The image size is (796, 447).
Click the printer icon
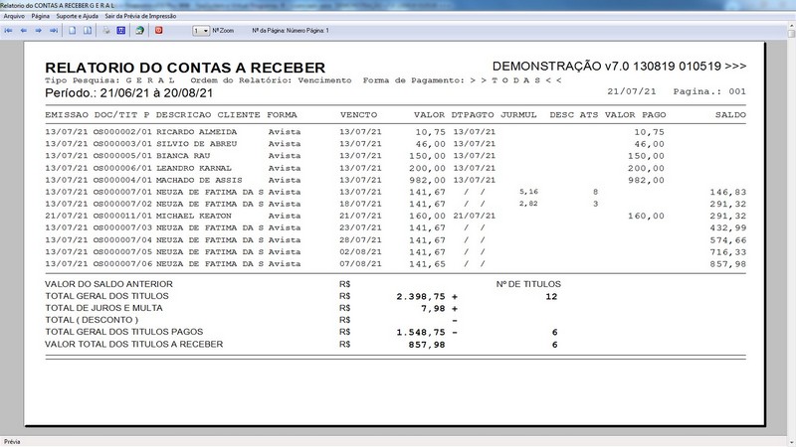106,31
